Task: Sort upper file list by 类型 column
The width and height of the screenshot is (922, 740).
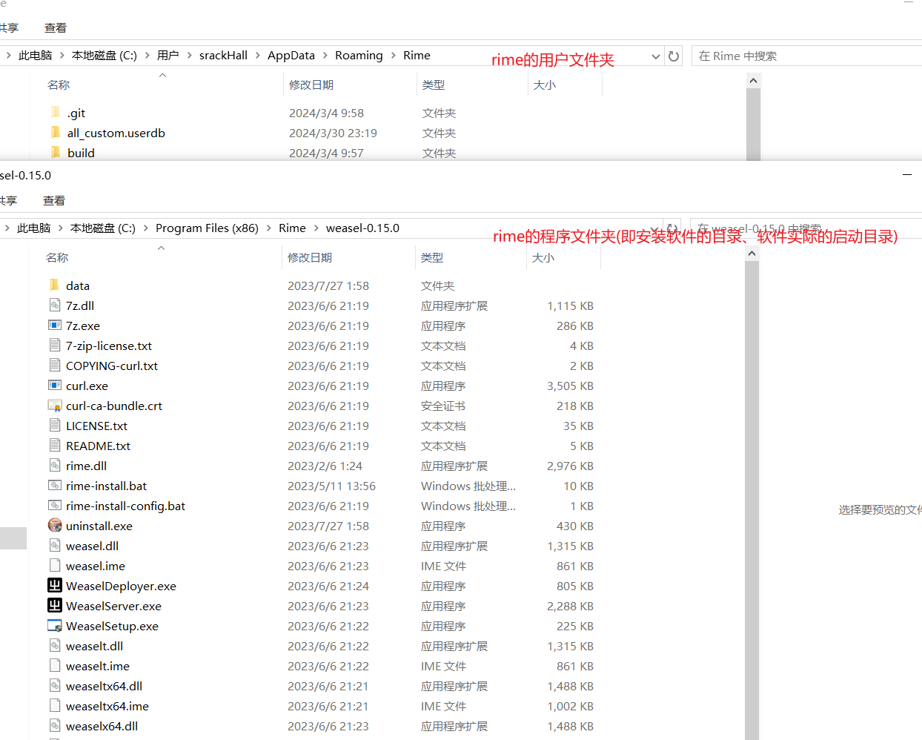Action: tap(434, 85)
